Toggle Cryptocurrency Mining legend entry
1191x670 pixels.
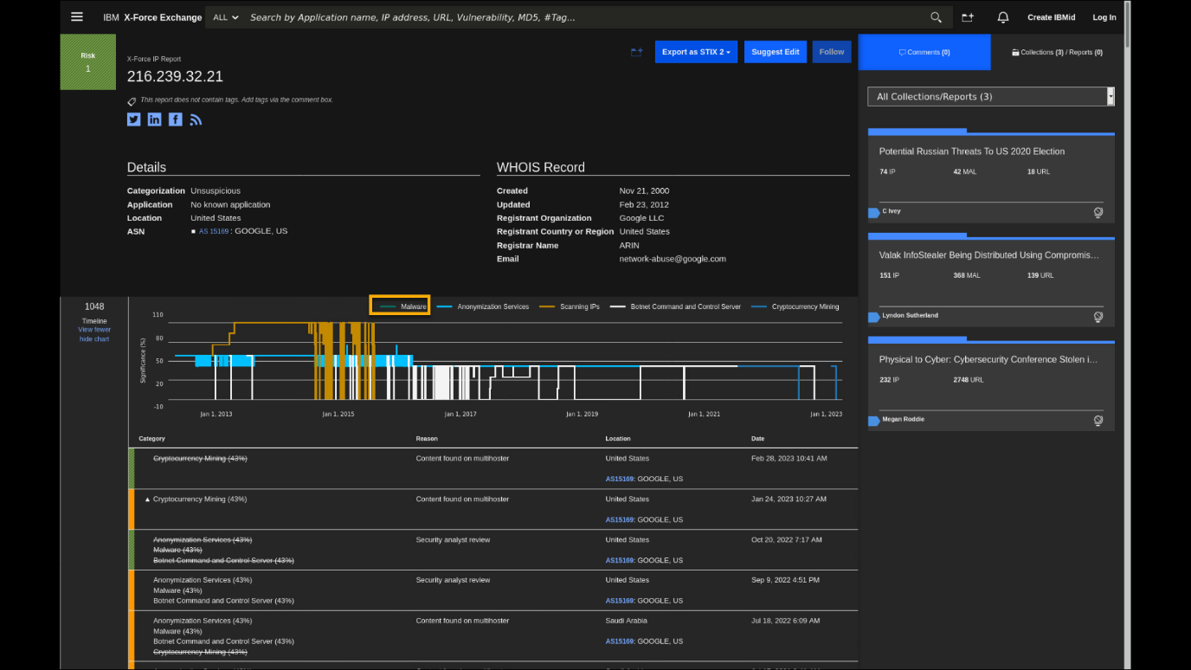click(795, 306)
